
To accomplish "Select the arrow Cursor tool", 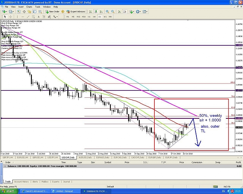I will point(5,17).
